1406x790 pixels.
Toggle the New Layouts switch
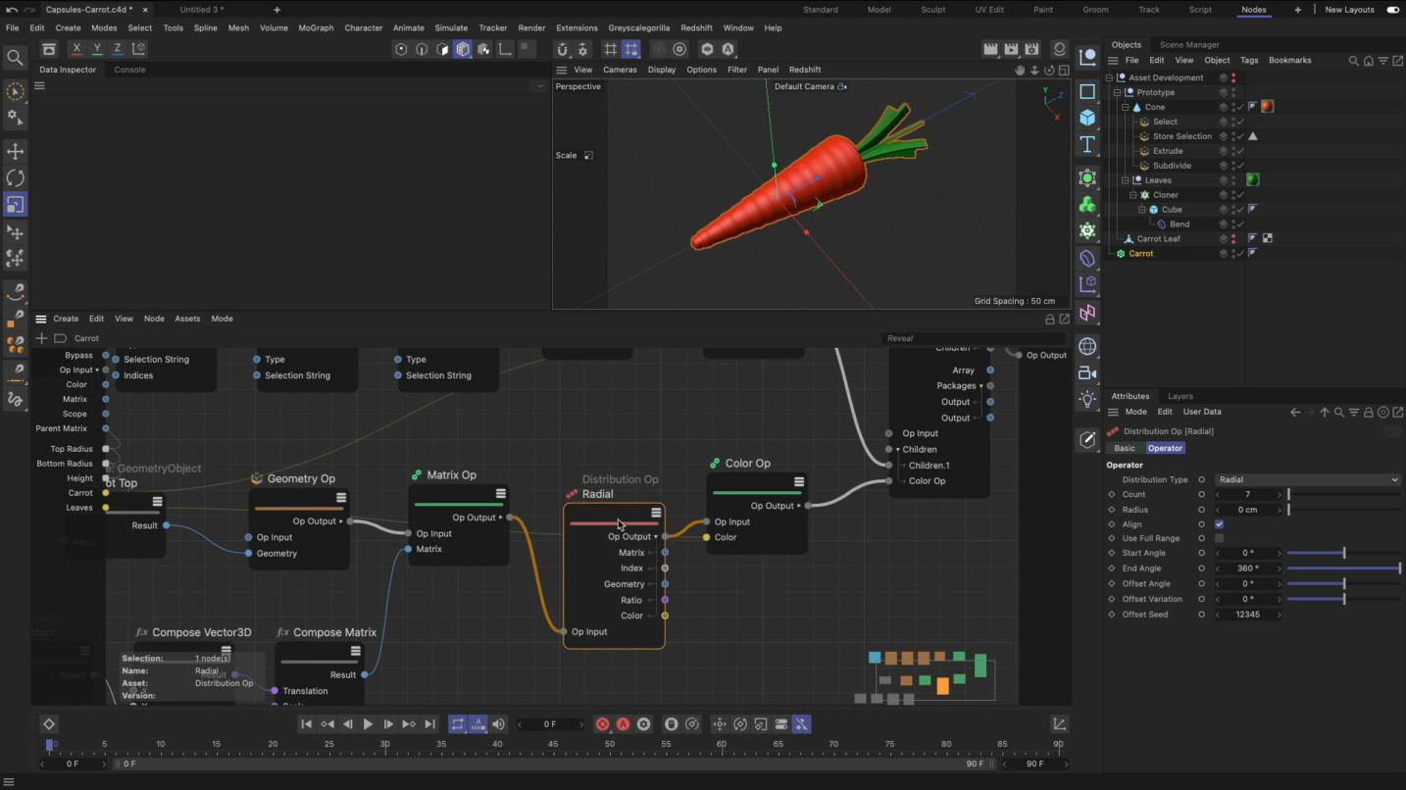[1392, 10]
